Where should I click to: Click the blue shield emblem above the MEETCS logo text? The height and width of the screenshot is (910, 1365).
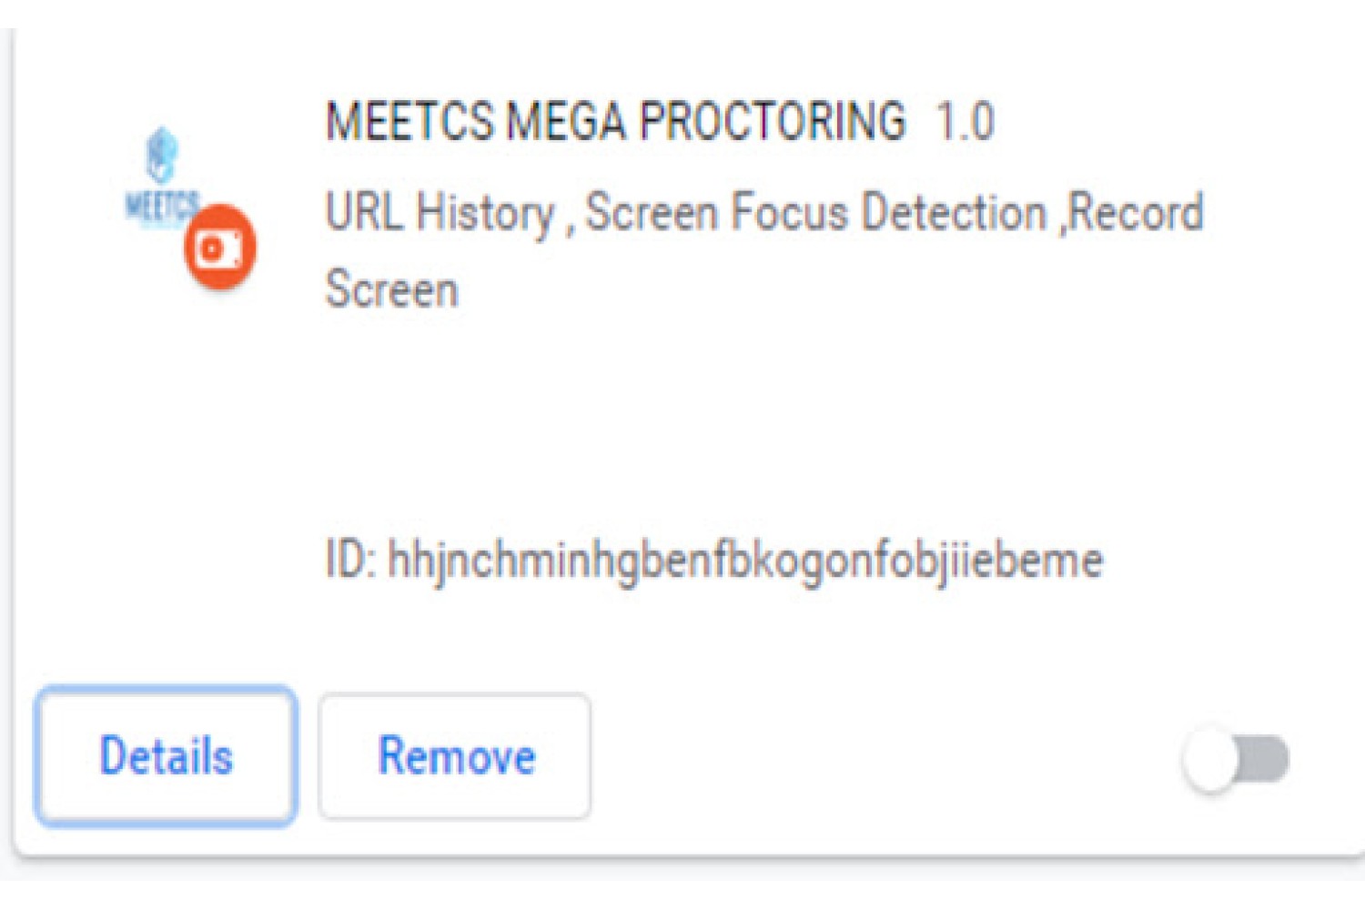162,155
